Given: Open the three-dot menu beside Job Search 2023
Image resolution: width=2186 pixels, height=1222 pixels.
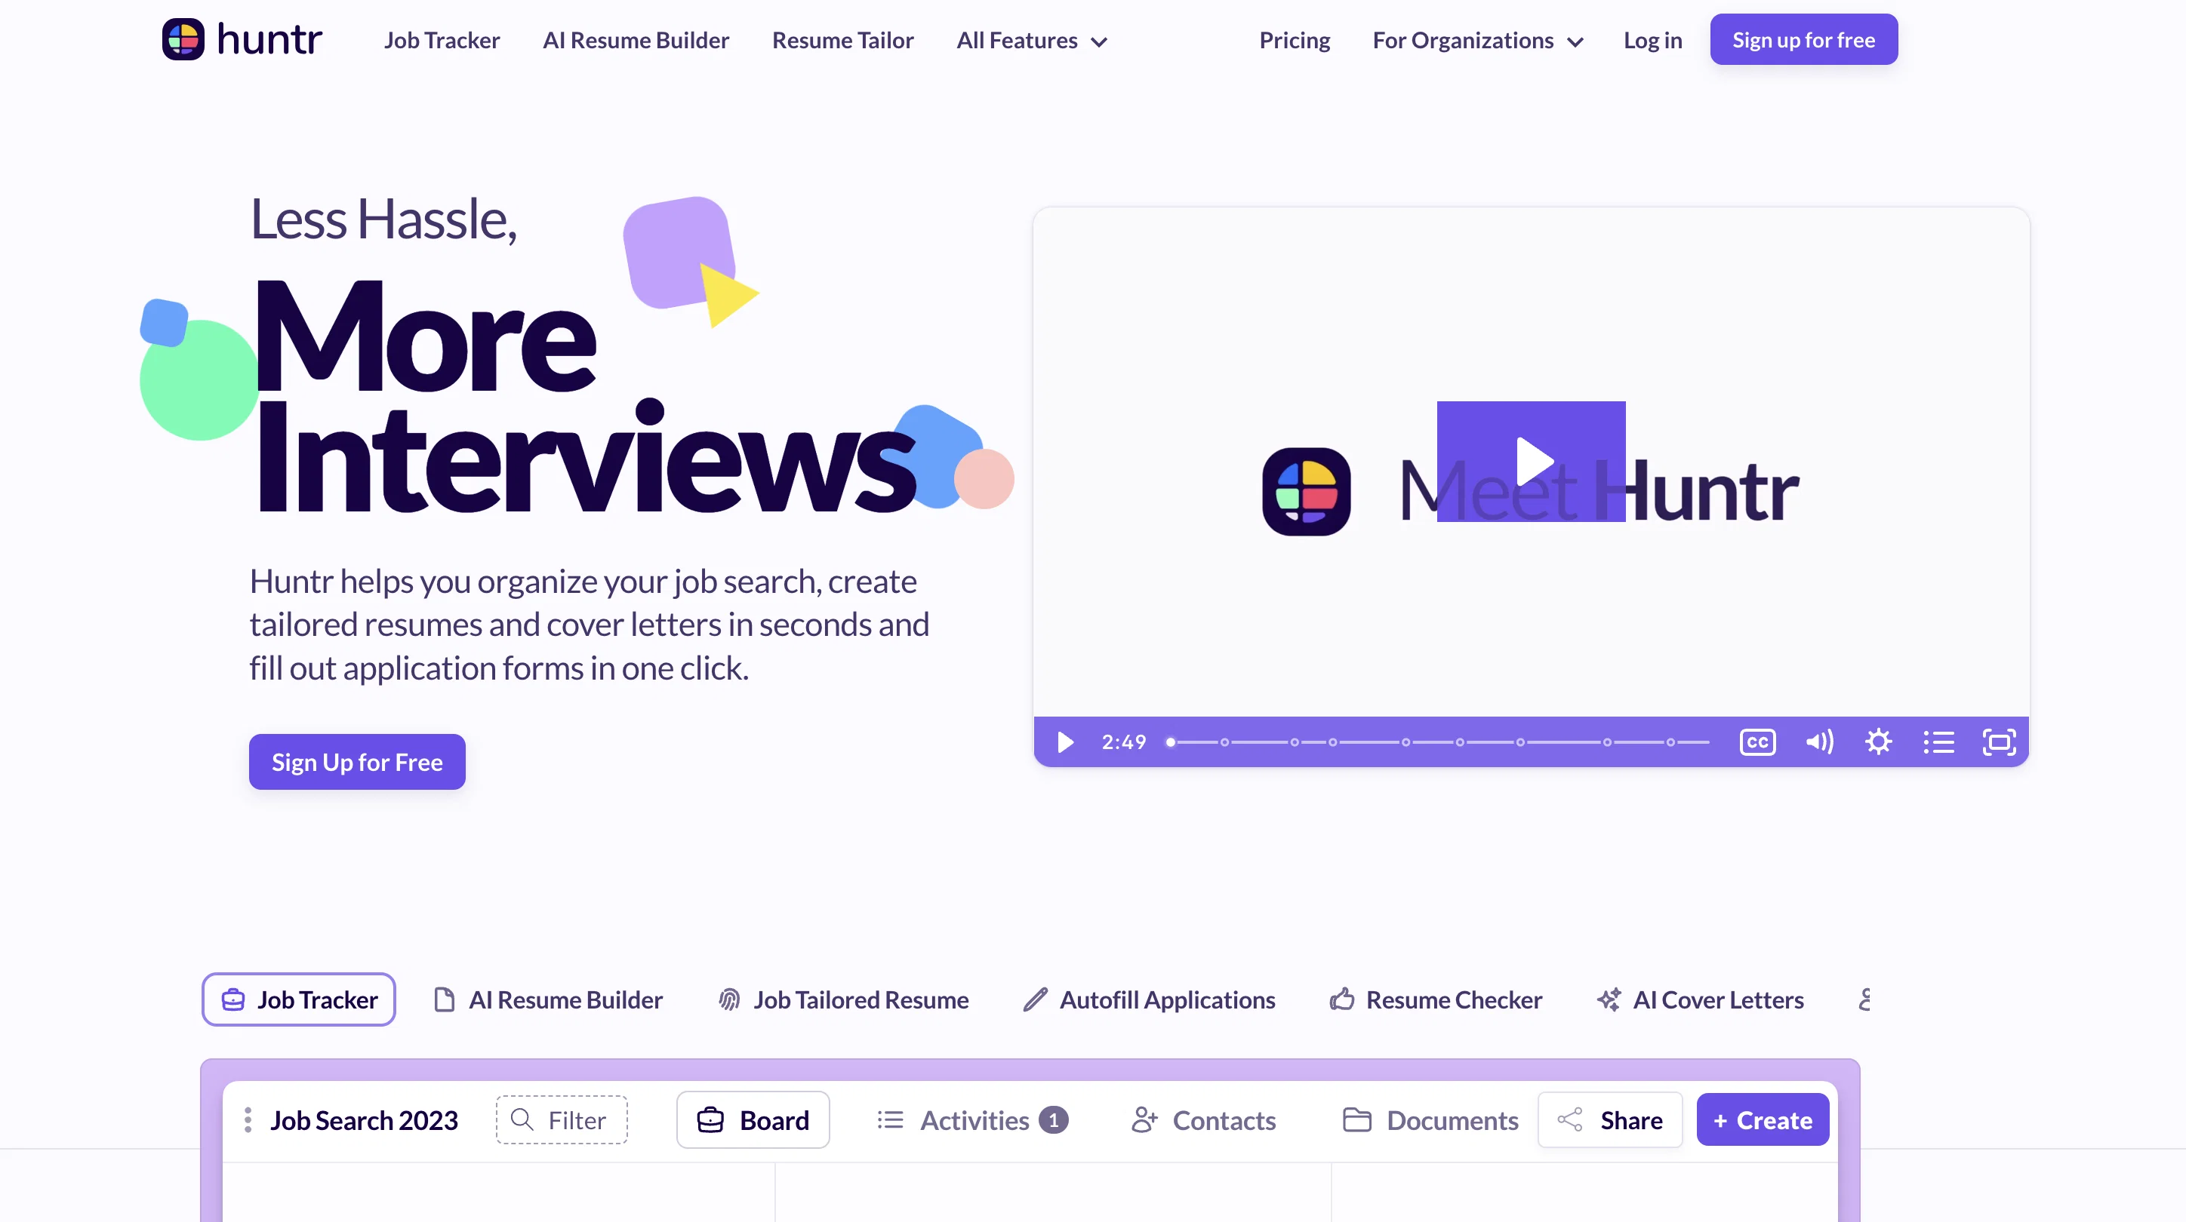Looking at the screenshot, I should 248,1120.
